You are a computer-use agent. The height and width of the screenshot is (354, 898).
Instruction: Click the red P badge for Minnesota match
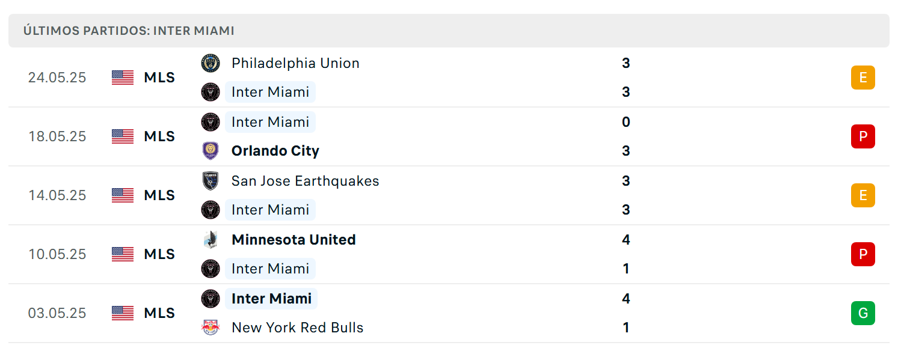(x=863, y=254)
